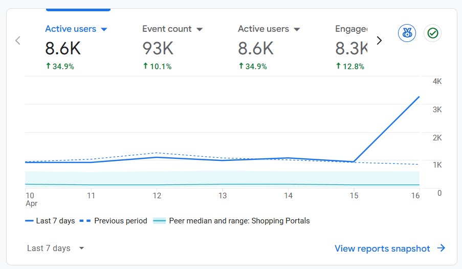This screenshot has height=269, width=462.
Task: Open the Insights icon in the blue circle
Action: [407, 33]
